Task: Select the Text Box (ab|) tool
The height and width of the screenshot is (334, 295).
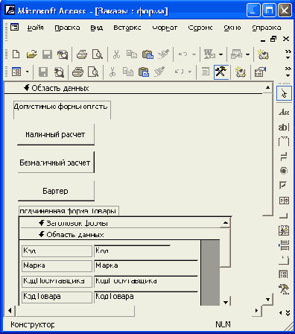Action: (284, 127)
